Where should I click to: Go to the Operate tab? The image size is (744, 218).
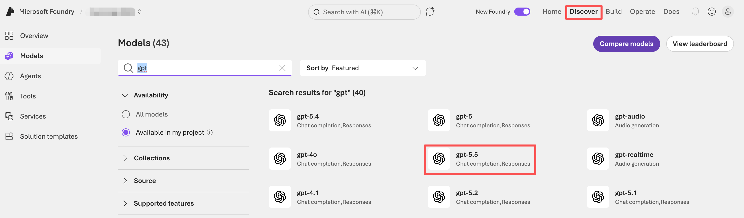(642, 12)
